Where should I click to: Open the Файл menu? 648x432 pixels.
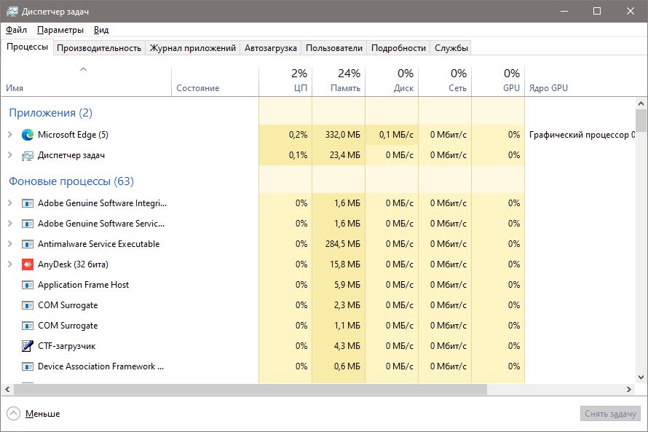pyautogui.click(x=16, y=30)
